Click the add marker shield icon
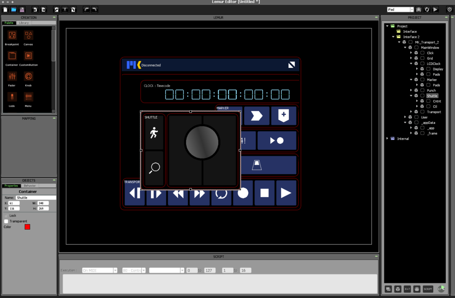Screen dimensions: 455x298 click(x=283, y=115)
